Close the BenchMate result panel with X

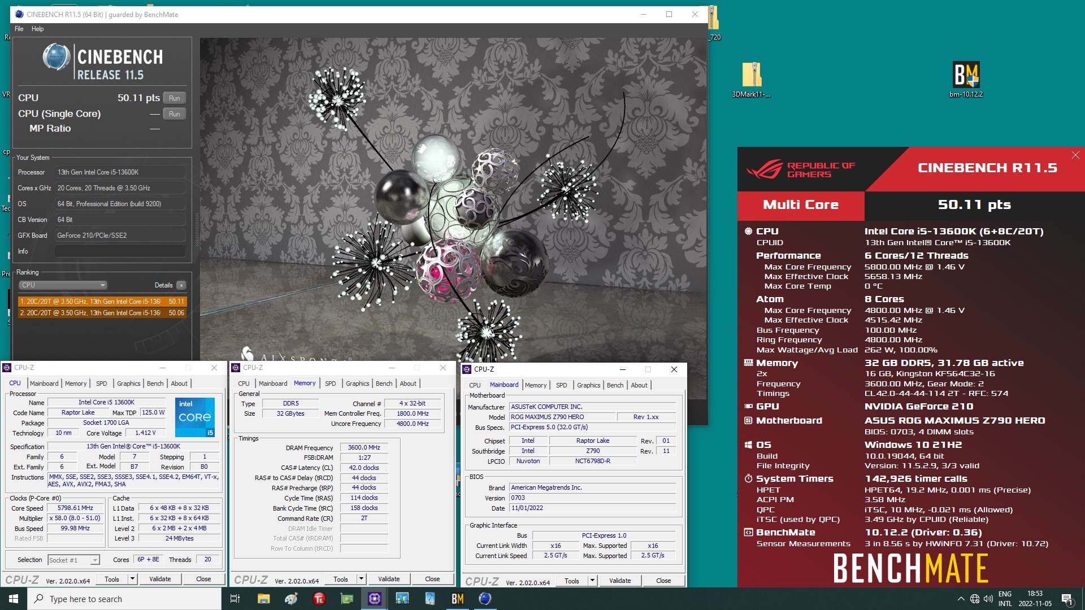pos(1075,155)
